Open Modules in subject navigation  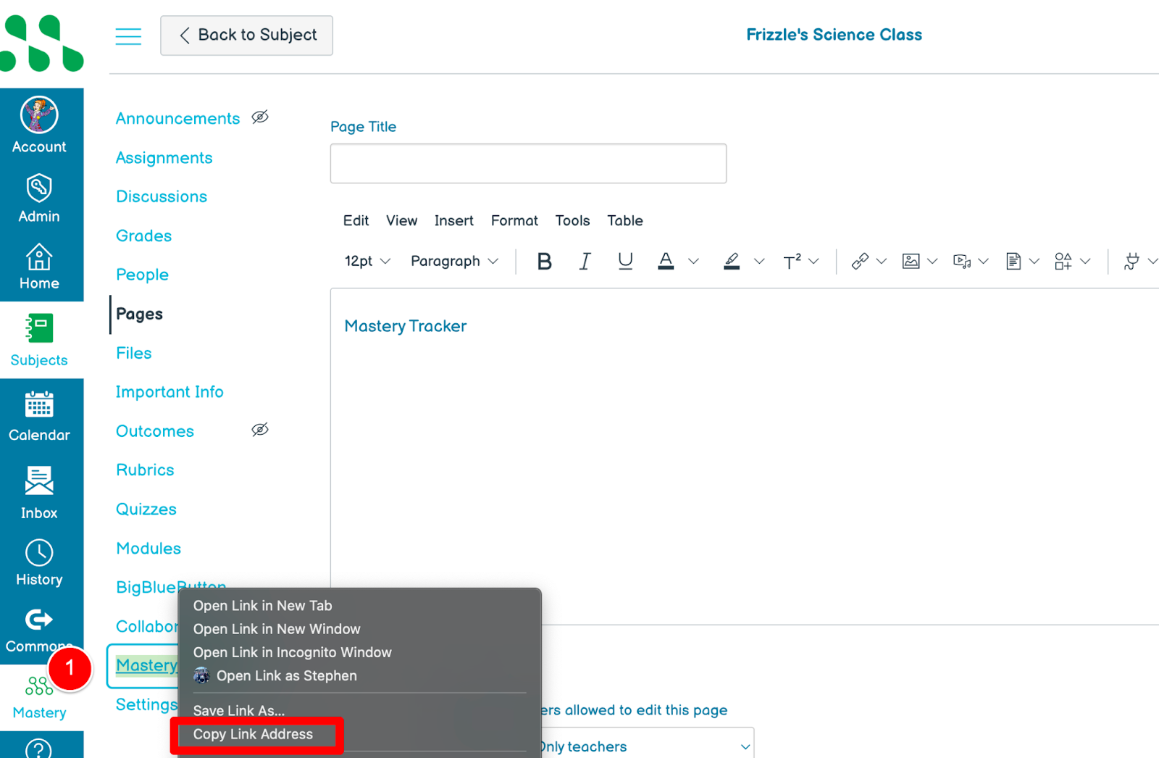pyautogui.click(x=148, y=548)
